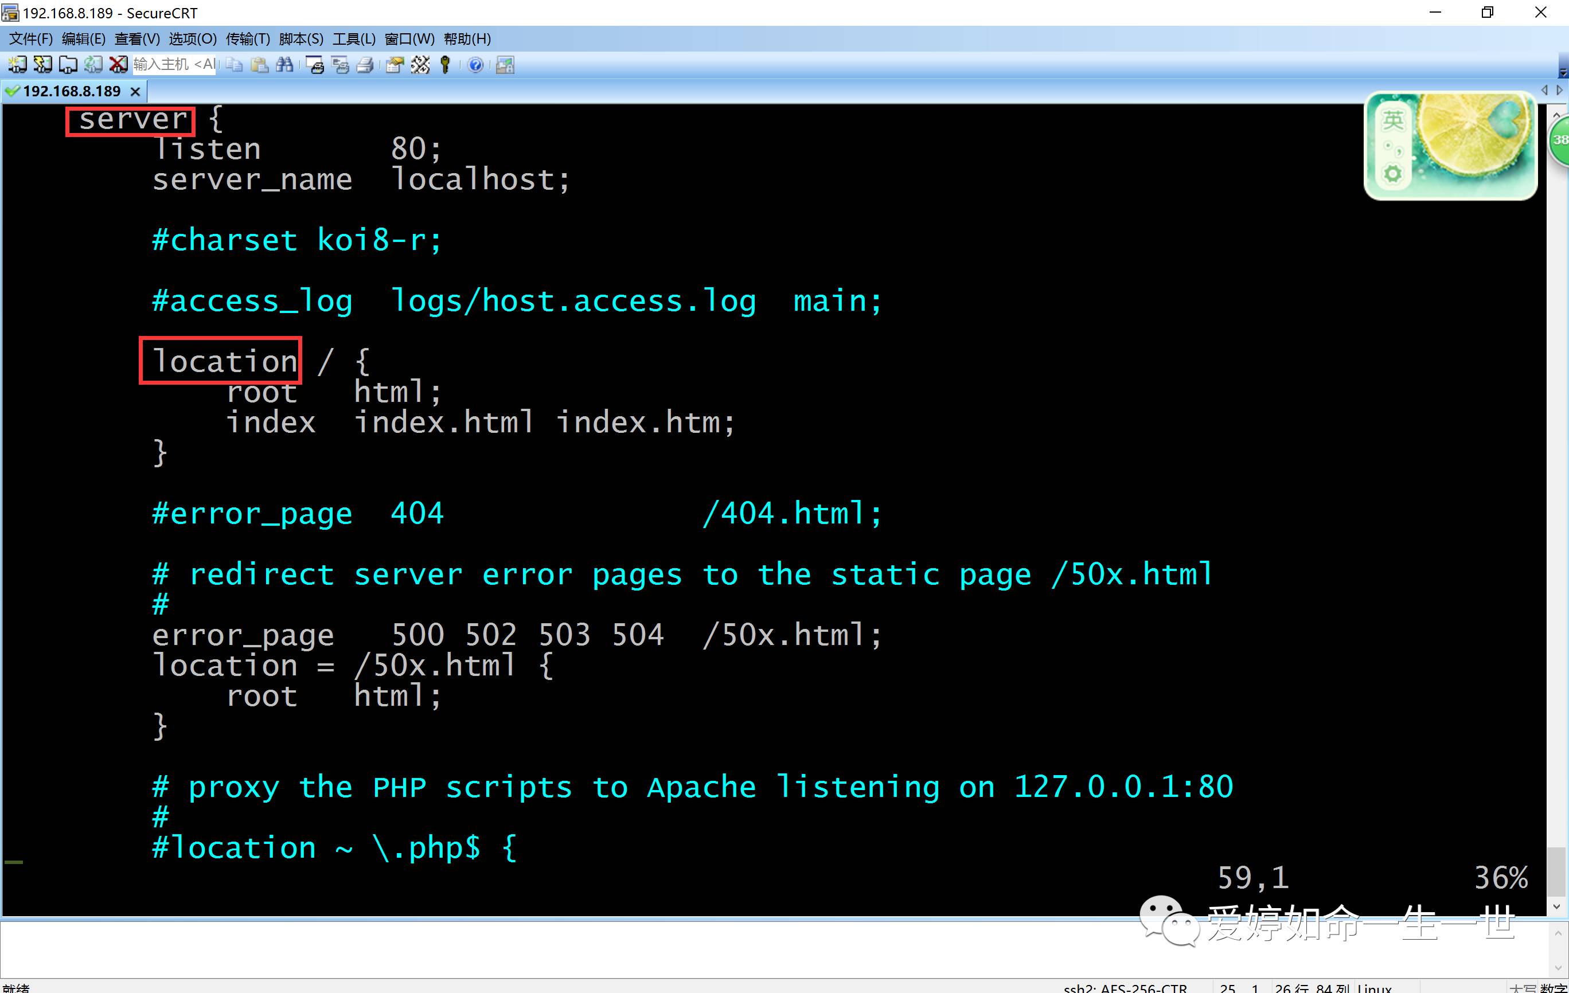Open input method settings gear

(1392, 174)
